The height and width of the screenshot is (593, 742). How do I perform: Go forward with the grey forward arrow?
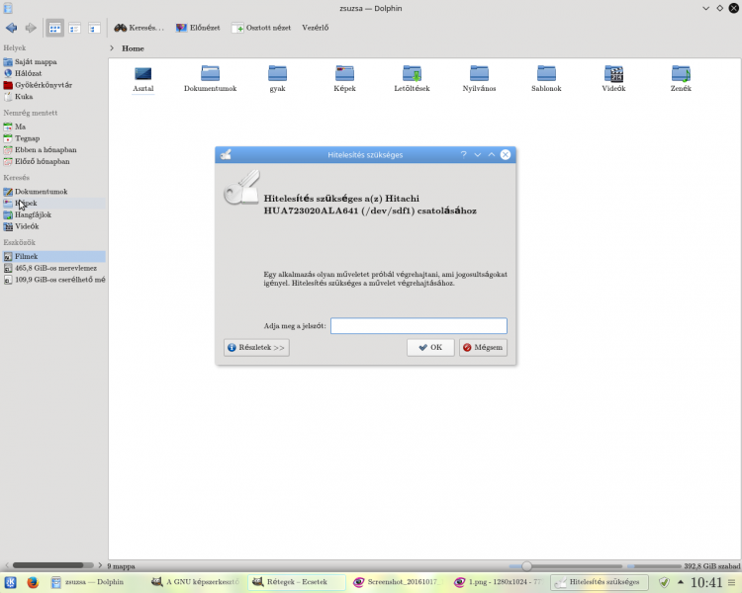(x=31, y=28)
